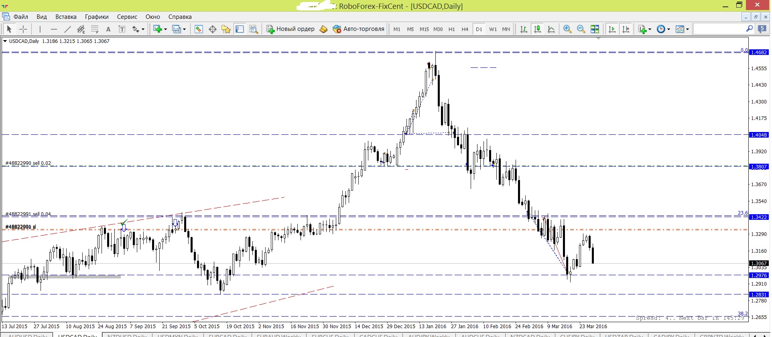This screenshot has width=772, height=337.
Task: Toggle the Авто-торговля button
Action: pos(359,29)
